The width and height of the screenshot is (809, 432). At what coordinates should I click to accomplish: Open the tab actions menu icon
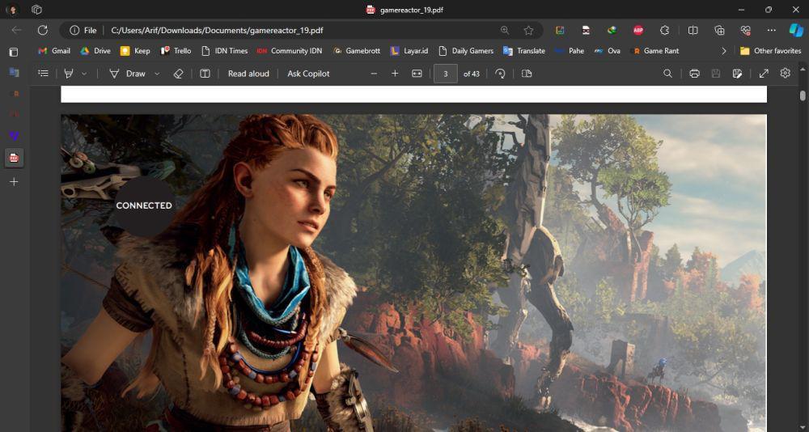click(14, 52)
